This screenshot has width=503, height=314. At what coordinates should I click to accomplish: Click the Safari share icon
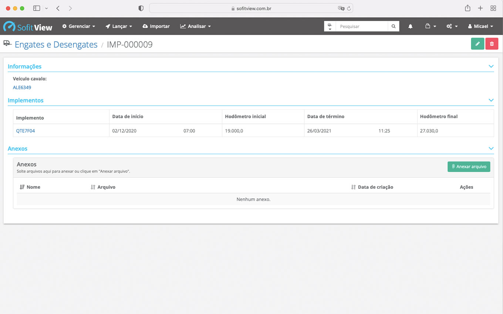[467, 8]
